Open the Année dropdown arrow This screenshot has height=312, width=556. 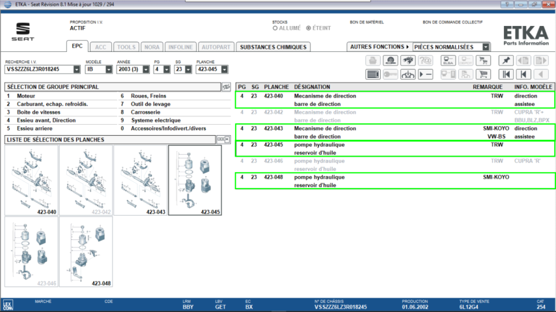146,70
